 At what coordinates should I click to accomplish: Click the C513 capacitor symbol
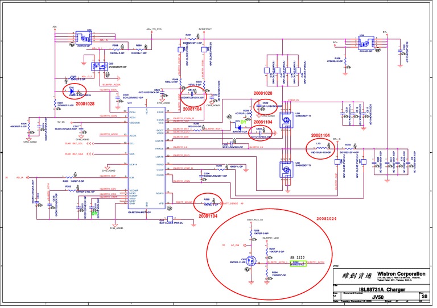click(x=192, y=94)
